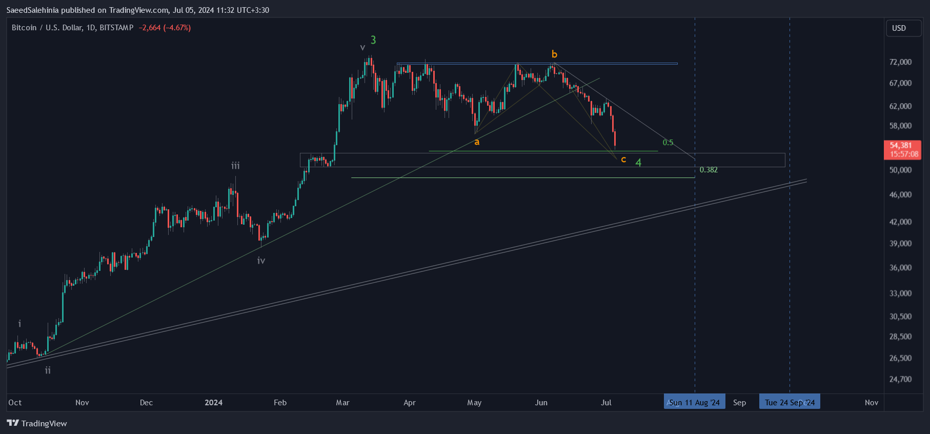This screenshot has width=930, height=434.
Task: Select the gray subwave i label
Action: point(19,323)
